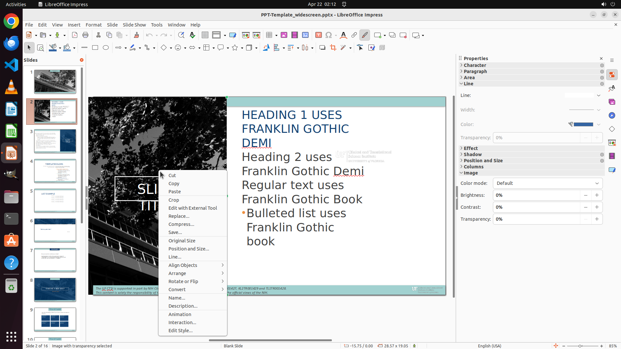This screenshot has height=349, width=621.
Task: Click the Insert Text Box icon
Action: [318, 35]
